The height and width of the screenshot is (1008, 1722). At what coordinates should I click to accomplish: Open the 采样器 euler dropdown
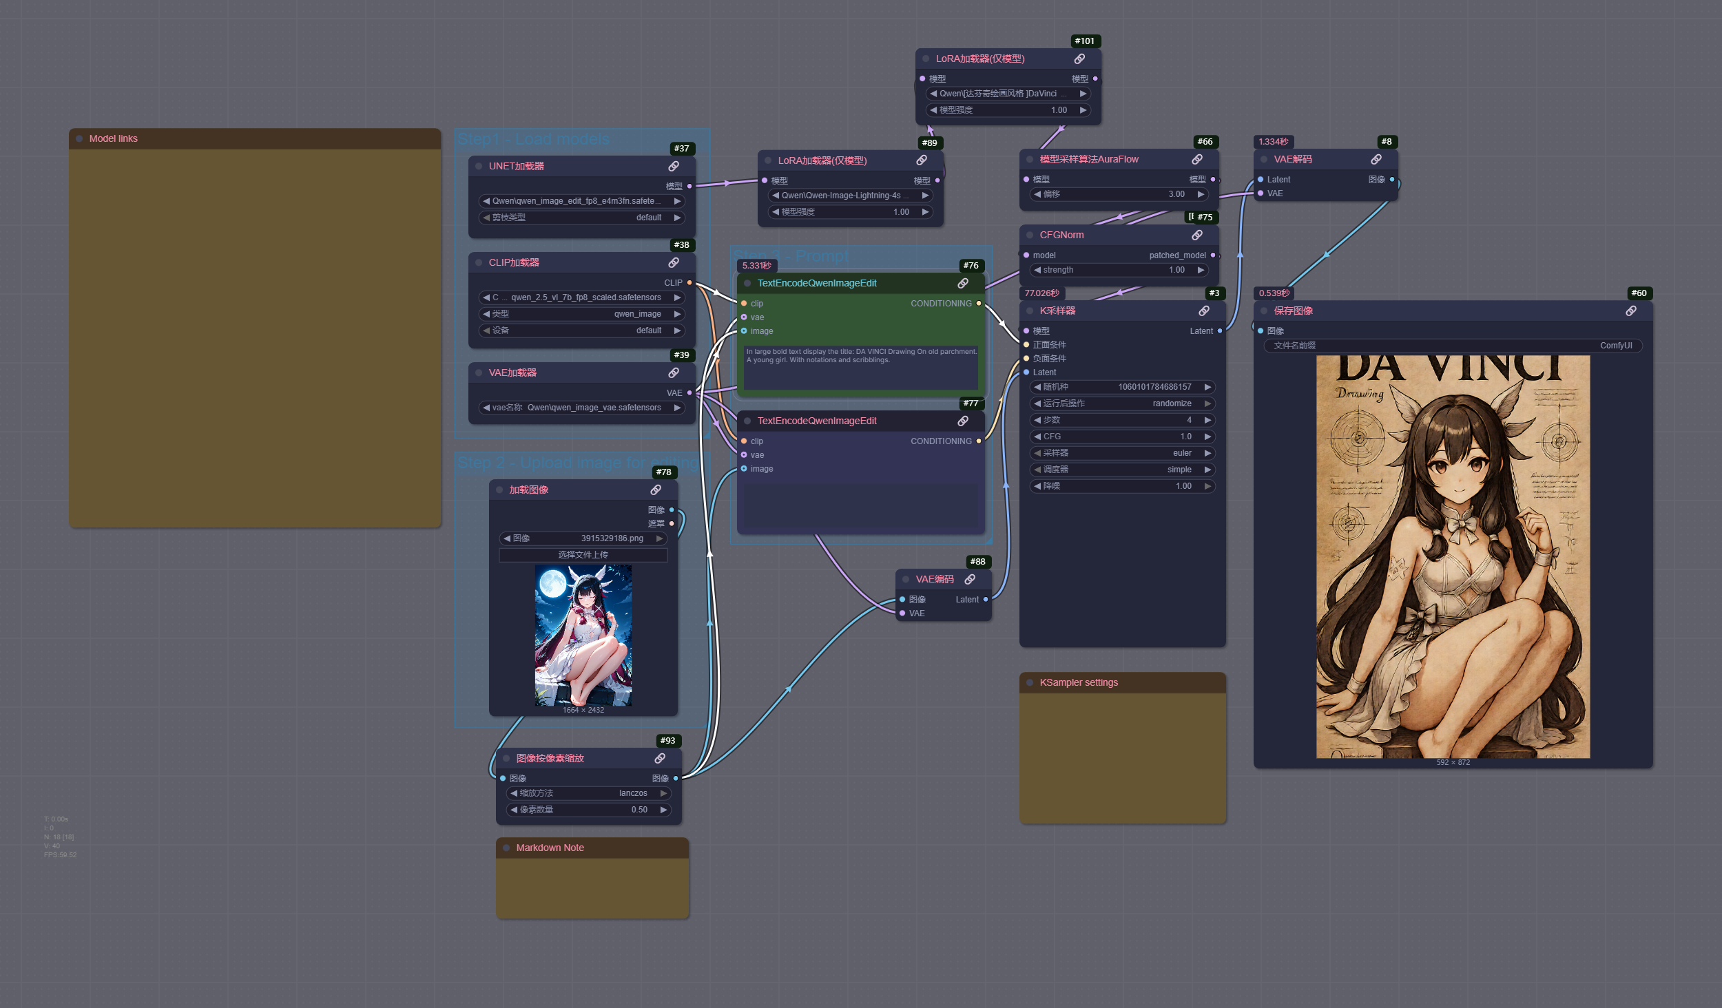[x=1123, y=453]
